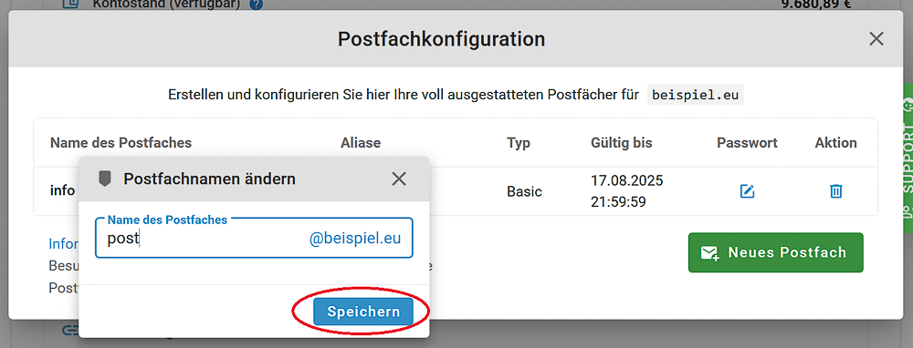
Task: Click the trash icon to delete mailbox
Action: [835, 190]
